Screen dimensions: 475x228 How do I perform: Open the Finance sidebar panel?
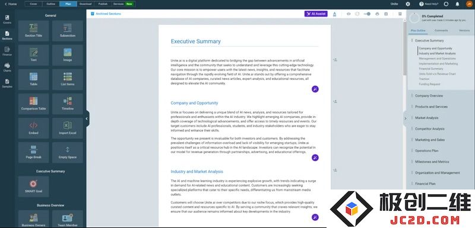[x=7, y=52]
